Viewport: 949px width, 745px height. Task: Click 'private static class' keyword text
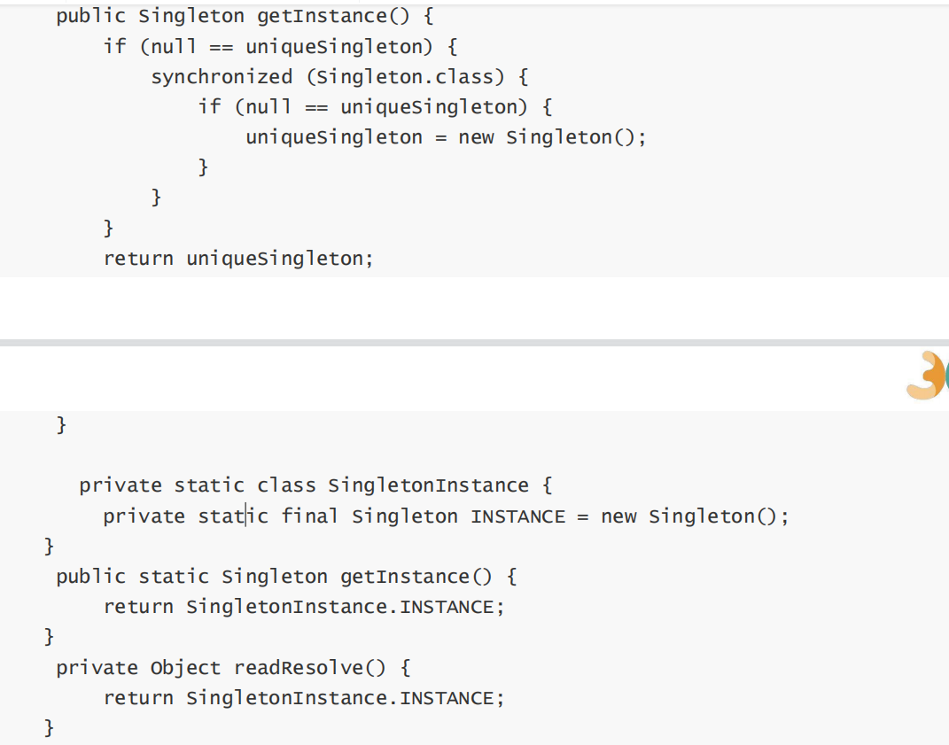coord(198,485)
